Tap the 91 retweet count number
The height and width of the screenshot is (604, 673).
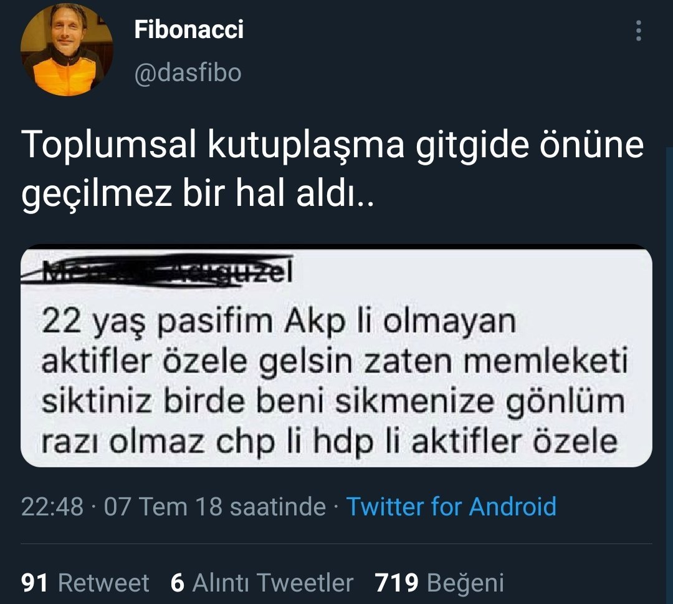pos(35,583)
